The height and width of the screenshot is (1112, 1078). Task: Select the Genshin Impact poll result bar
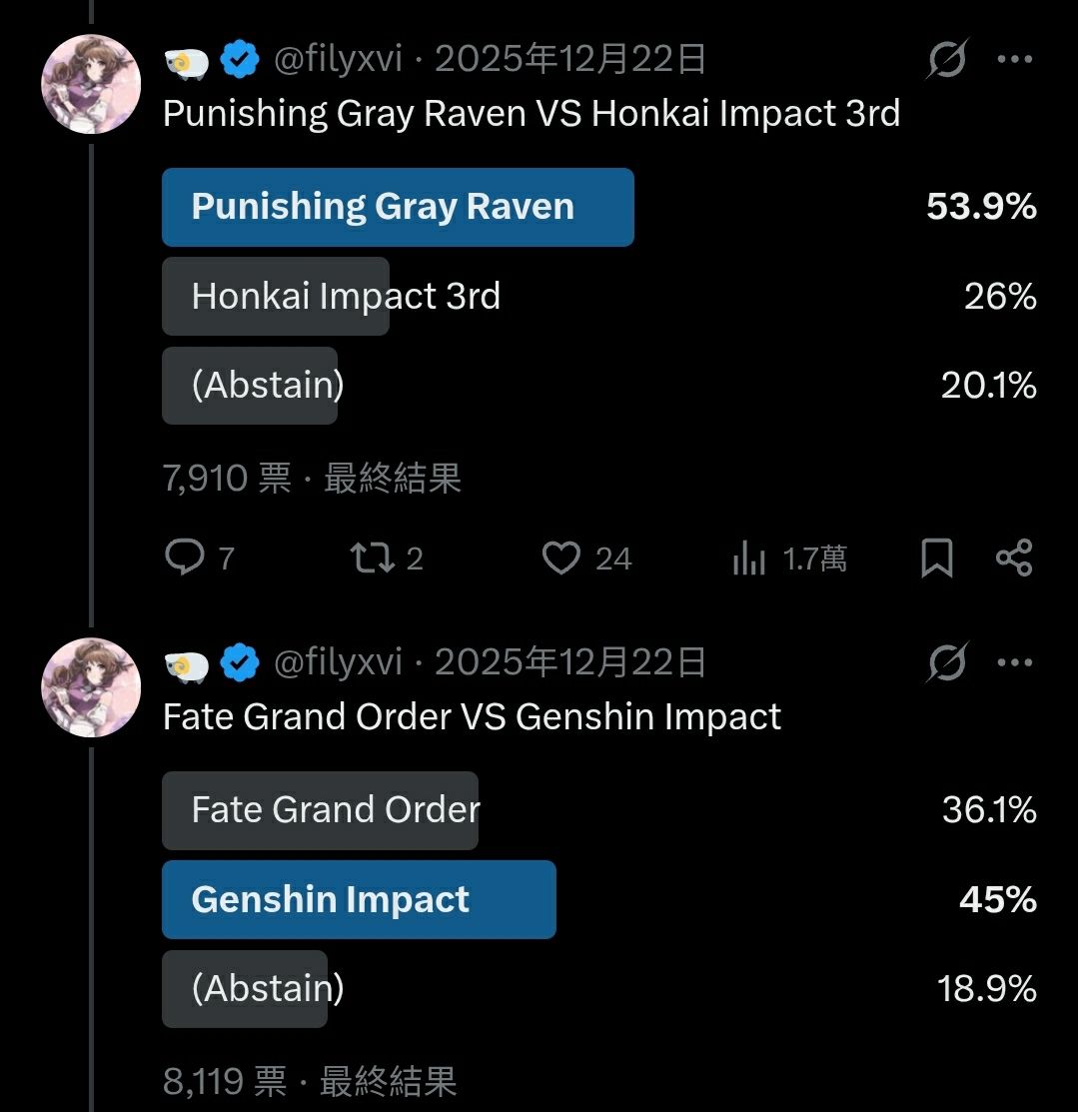[x=359, y=899]
